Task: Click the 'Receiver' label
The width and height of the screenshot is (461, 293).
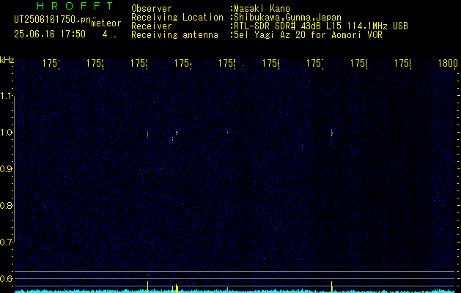Action: (152, 26)
